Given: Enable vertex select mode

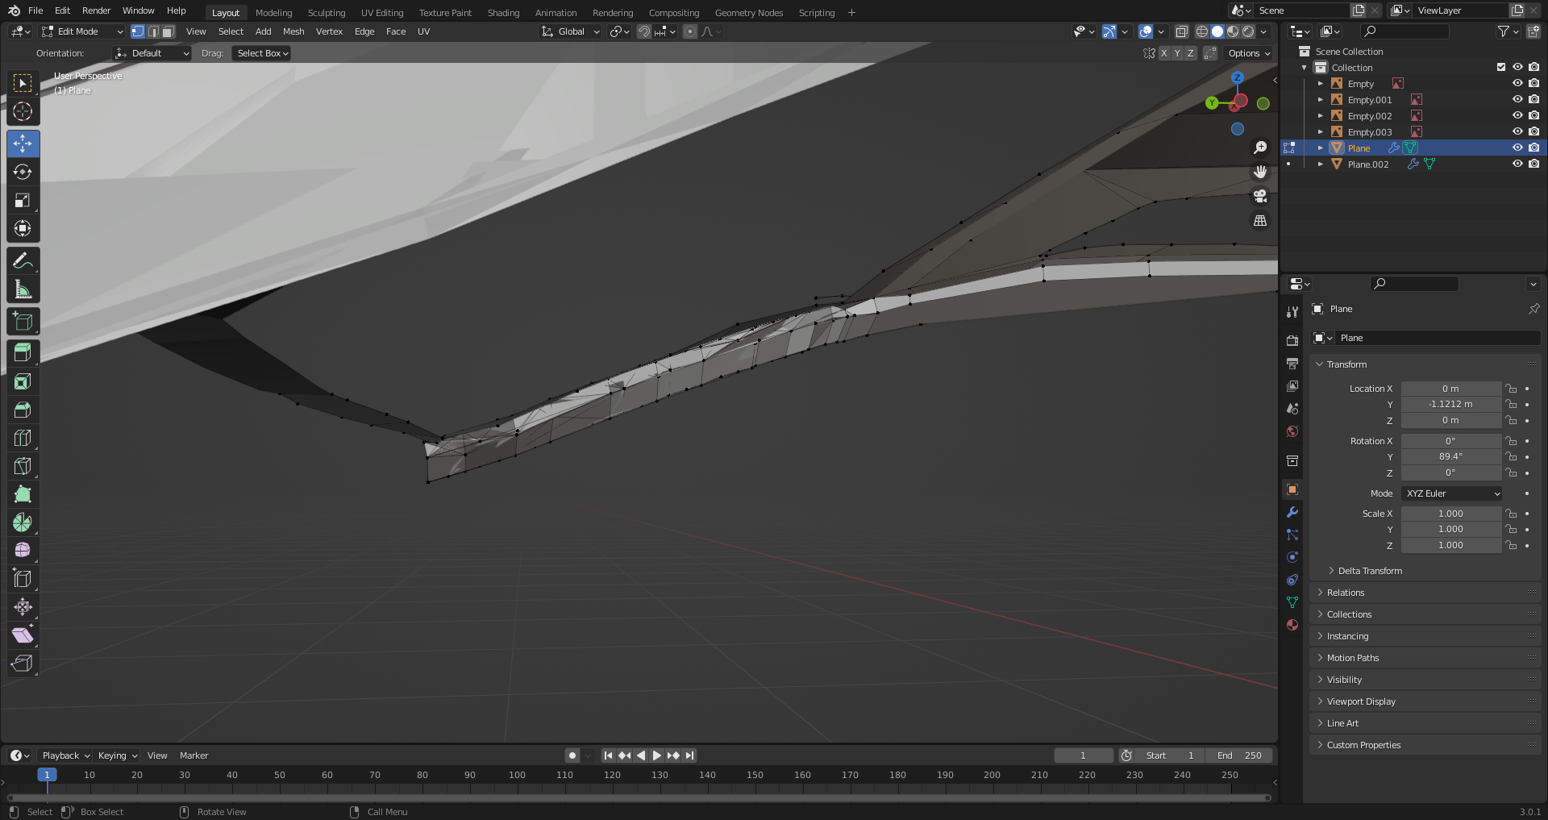Looking at the screenshot, I should pyautogui.click(x=138, y=31).
